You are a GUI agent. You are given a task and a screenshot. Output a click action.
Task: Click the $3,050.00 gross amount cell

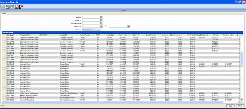point(149,95)
